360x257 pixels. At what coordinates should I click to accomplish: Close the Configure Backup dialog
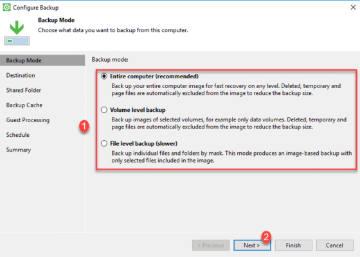point(353,7)
